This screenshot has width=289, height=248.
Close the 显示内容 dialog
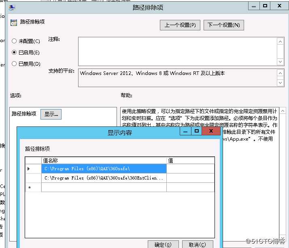pyautogui.click(x=211, y=131)
